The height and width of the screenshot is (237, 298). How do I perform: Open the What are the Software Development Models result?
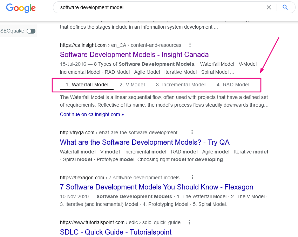pos(144,142)
